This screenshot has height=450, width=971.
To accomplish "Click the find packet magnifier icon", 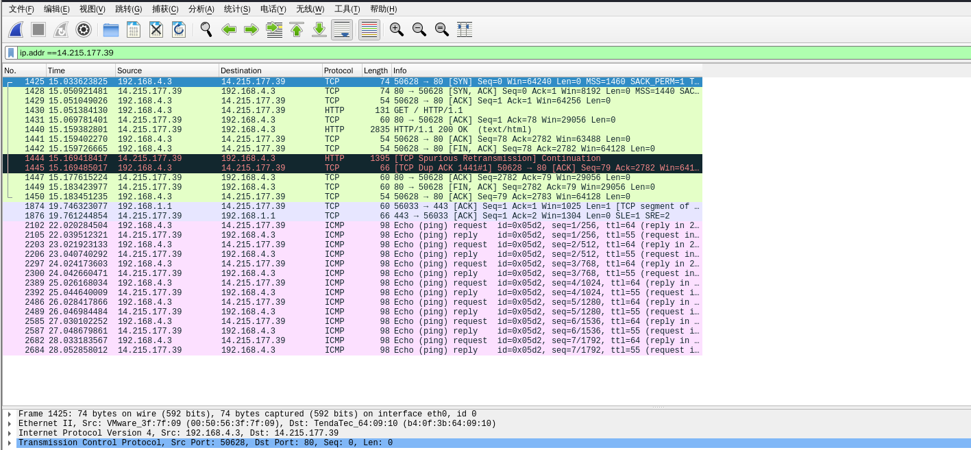I will (206, 29).
